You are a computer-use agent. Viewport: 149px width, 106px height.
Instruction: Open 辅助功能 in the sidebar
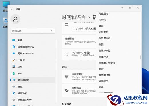pyautogui.click(x=33, y=93)
